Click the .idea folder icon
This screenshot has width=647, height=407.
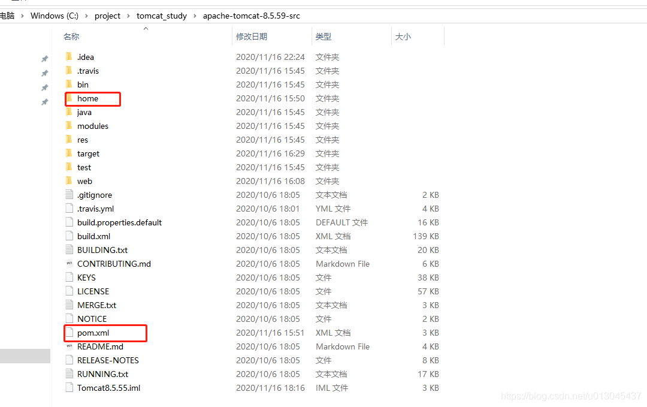tap(69, 57)
